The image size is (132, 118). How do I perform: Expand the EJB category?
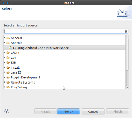[5, 62]
